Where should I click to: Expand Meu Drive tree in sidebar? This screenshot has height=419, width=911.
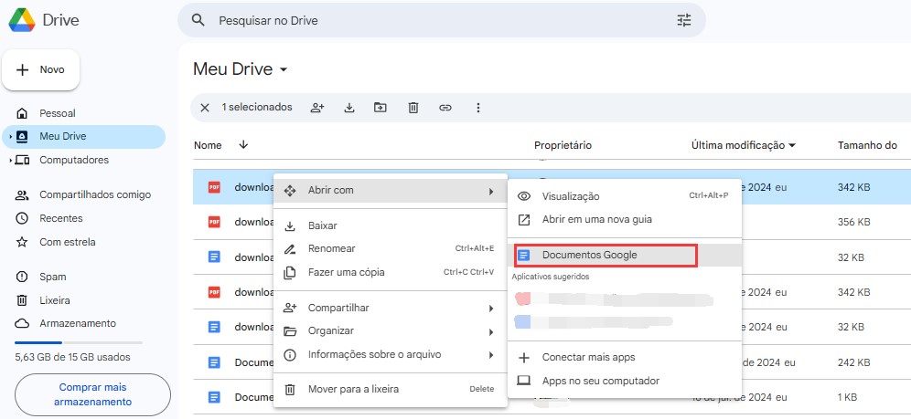point(10,137)
